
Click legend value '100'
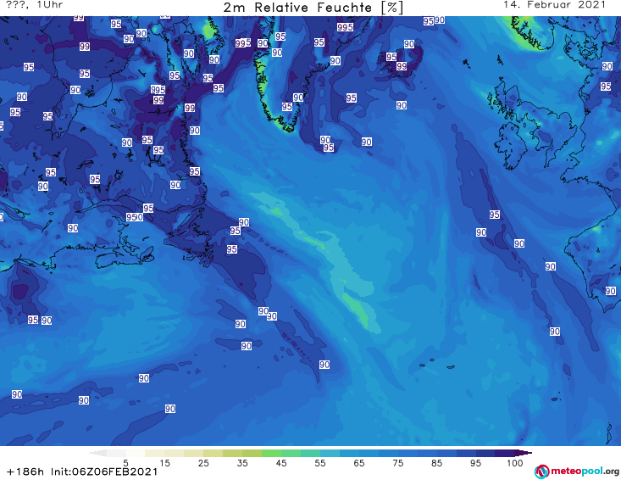515,463
